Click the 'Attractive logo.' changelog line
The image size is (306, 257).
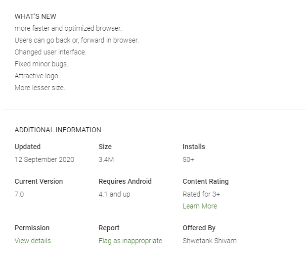[37, 76]
